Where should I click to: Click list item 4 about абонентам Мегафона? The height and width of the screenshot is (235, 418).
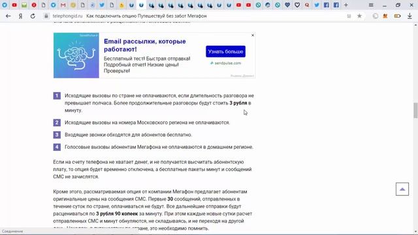[159, 147]
